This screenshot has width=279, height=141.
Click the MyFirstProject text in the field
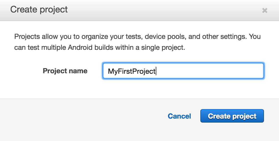click(x=131, y=71)
